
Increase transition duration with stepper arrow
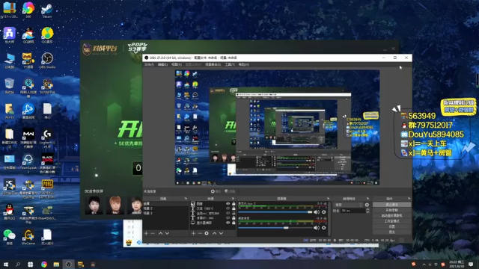(367, 209)
